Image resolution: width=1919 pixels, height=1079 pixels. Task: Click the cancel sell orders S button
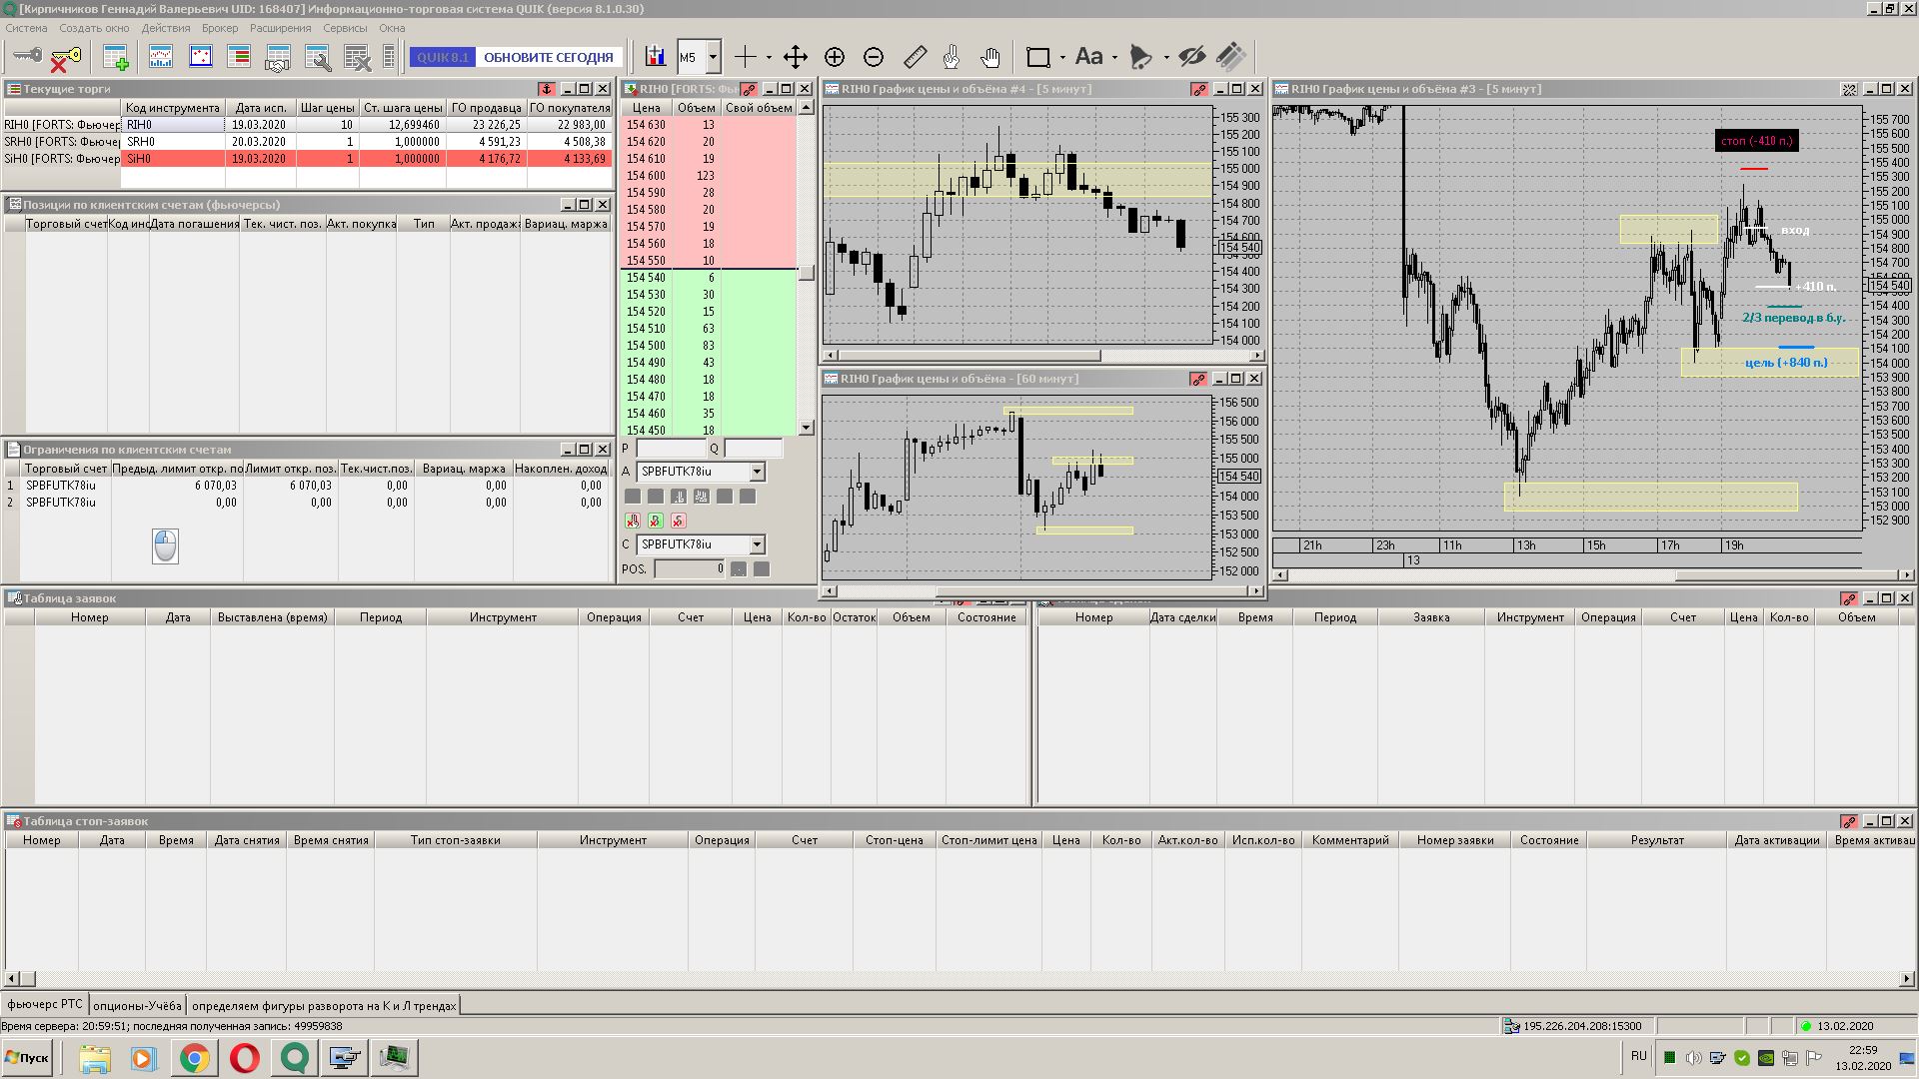(679, 521)
